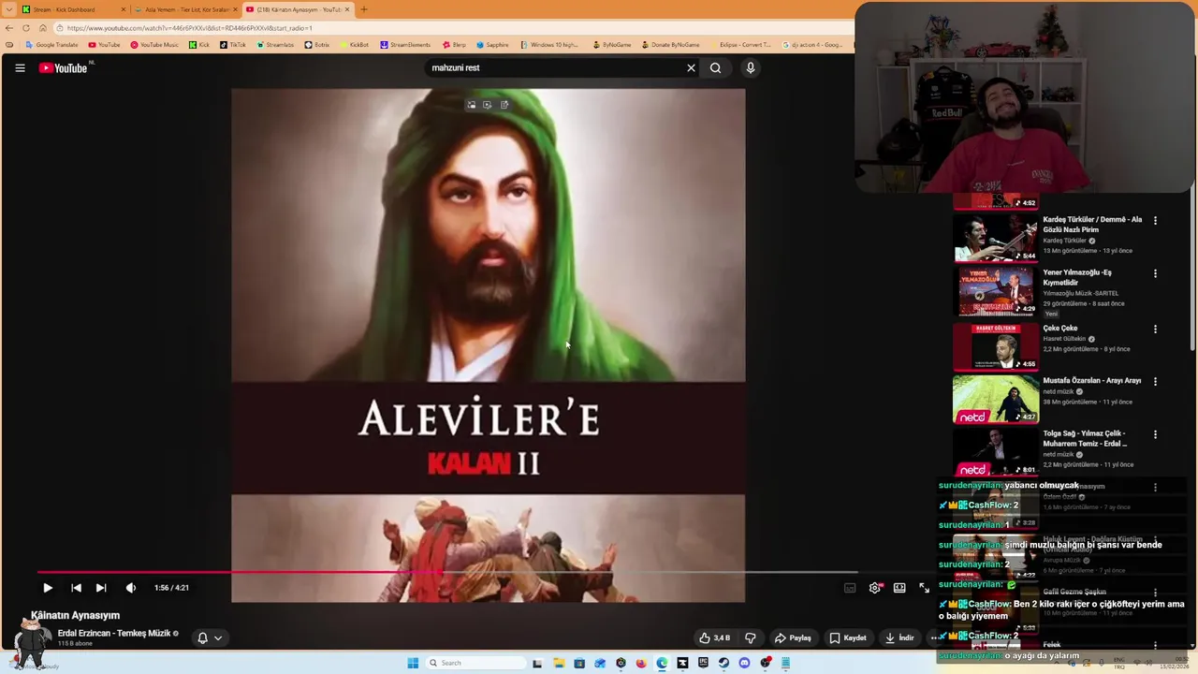Open options for Çeke Çeke video

coord(1155,330)
